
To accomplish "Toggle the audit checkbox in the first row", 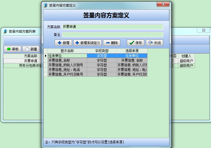I will 172,61.
